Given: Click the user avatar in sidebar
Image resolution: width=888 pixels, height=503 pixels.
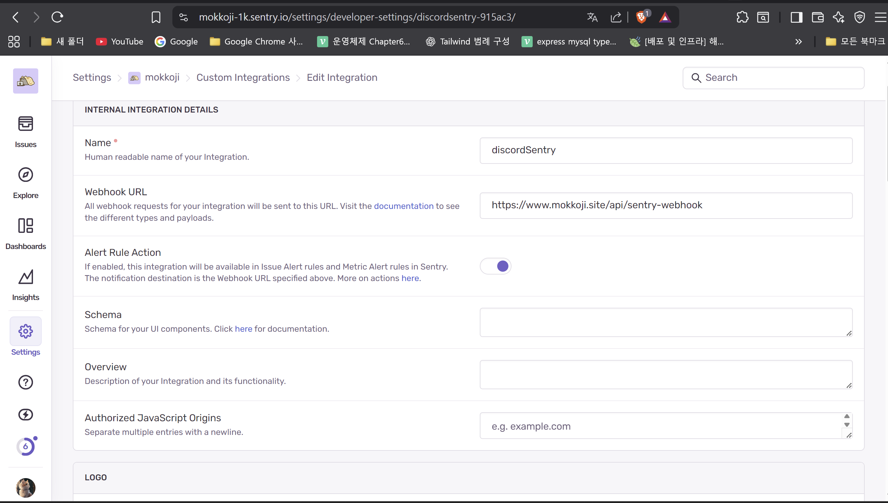Looking at the screenshot, I should pos(26,487).
